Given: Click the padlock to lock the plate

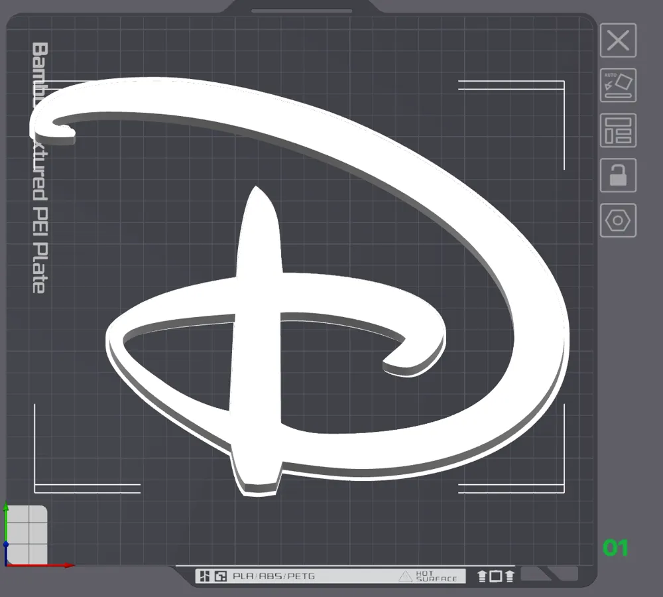Looking at the screenshot, I should click(x=619, y=176).
